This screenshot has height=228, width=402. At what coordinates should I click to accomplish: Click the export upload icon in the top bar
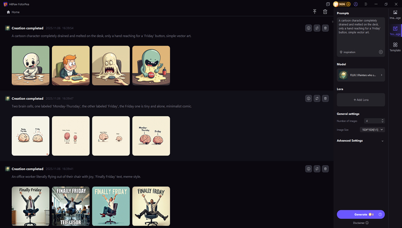(x=315, y=12)
